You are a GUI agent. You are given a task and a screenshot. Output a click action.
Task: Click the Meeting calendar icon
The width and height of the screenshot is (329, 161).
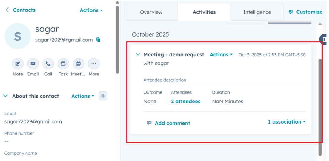click(x=79, y=64)
